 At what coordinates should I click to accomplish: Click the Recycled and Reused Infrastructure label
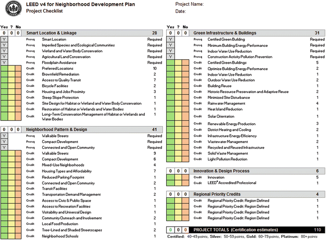pyautogui.click(x=236, y=147)
